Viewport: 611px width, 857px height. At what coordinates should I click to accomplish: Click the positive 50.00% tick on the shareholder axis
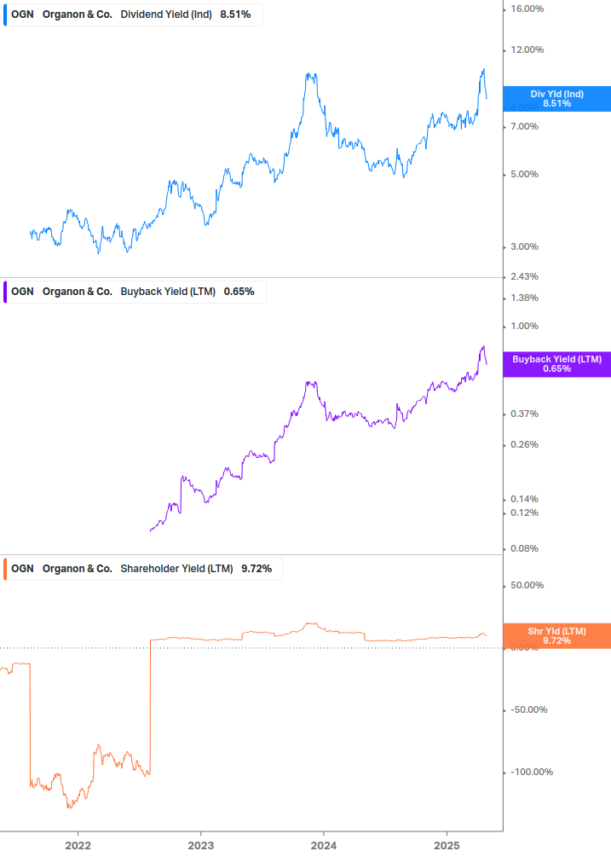click(x=527, y=585)
